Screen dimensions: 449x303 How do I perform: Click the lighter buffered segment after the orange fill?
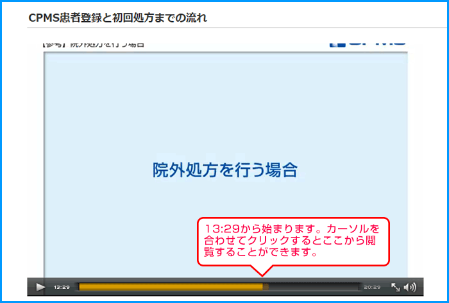point(266,287)
